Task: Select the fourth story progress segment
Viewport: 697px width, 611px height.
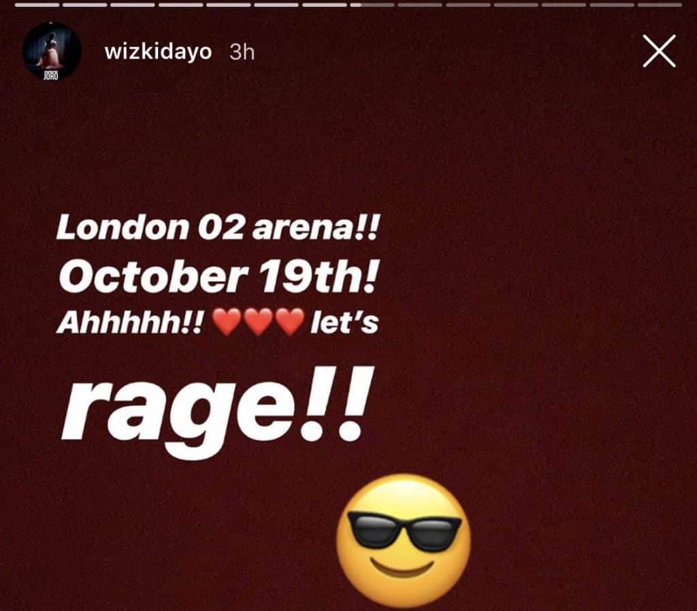Action: pyautogui.click(x=181, y=5)
